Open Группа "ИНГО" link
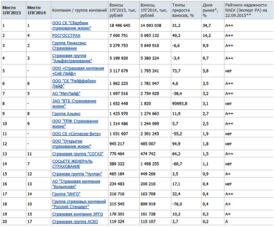The width and height of the screenshot is (274, 227). 66,194
